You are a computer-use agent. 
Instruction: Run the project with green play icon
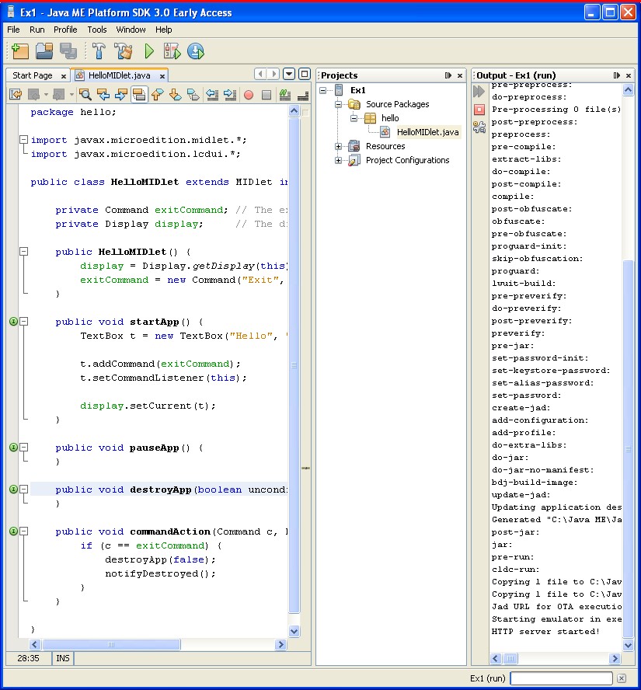pos(148,51)
